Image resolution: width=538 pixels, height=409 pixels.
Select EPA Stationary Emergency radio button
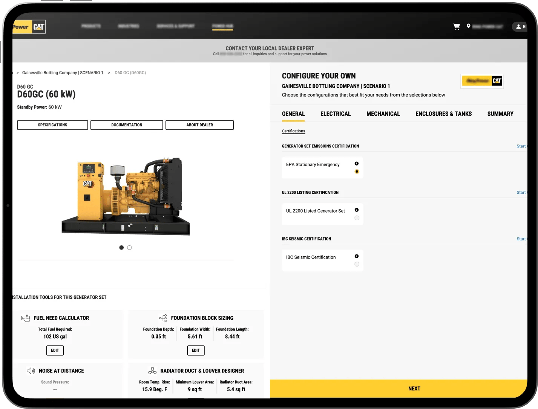[357, 172]
